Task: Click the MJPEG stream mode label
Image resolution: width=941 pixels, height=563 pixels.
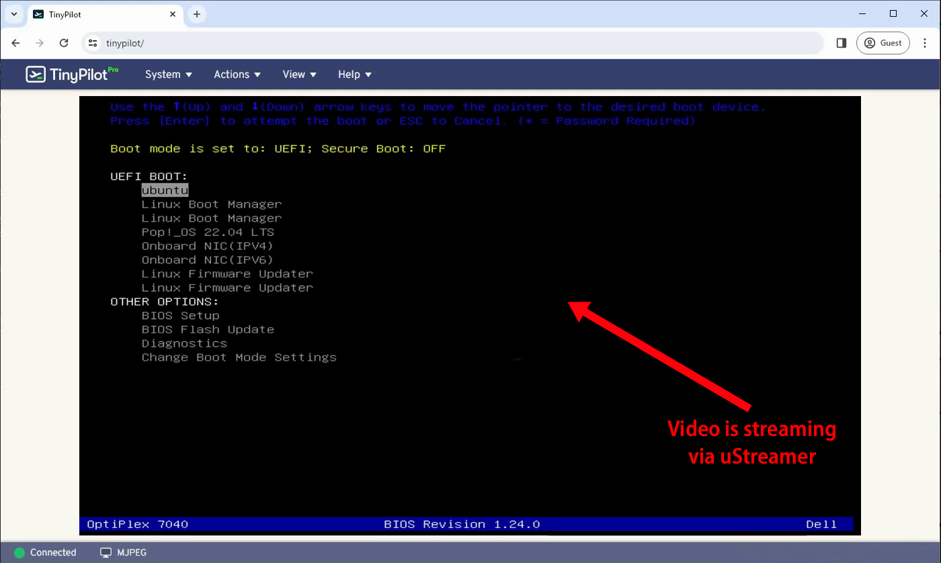Action: [132, 553]
